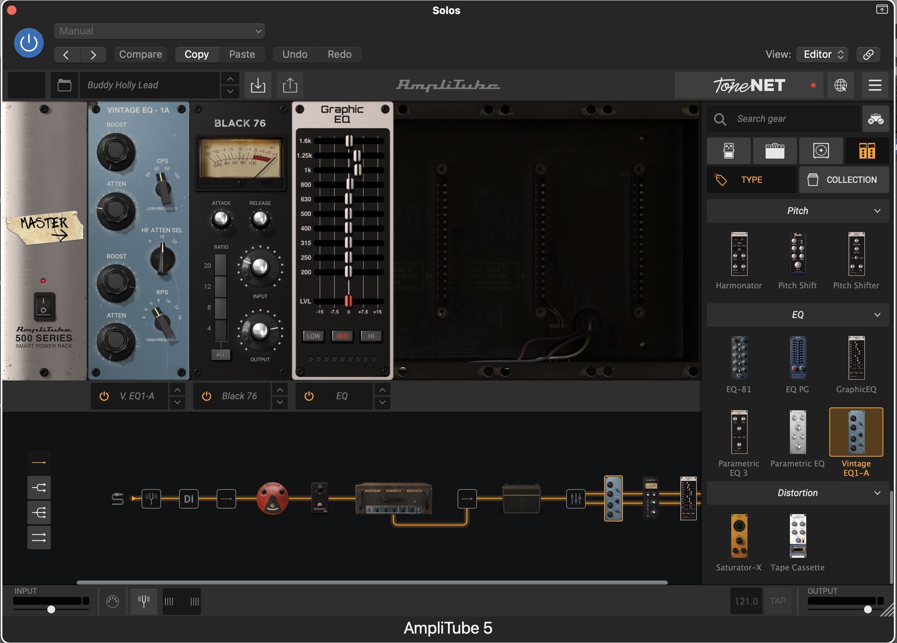Open the ToneNET globe icon

(840, 85)
